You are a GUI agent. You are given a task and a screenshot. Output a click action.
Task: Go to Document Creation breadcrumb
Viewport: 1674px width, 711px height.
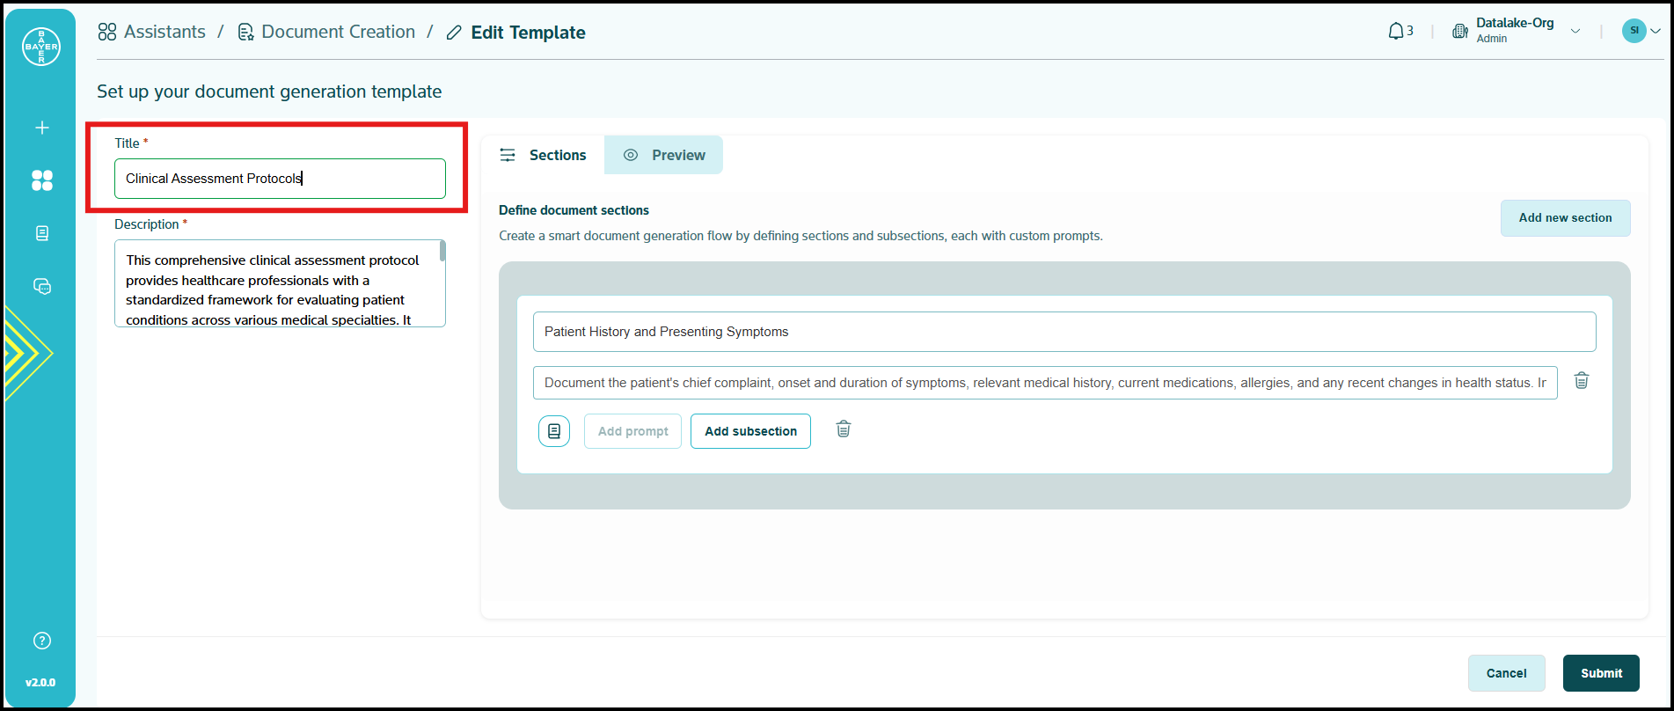338,33
